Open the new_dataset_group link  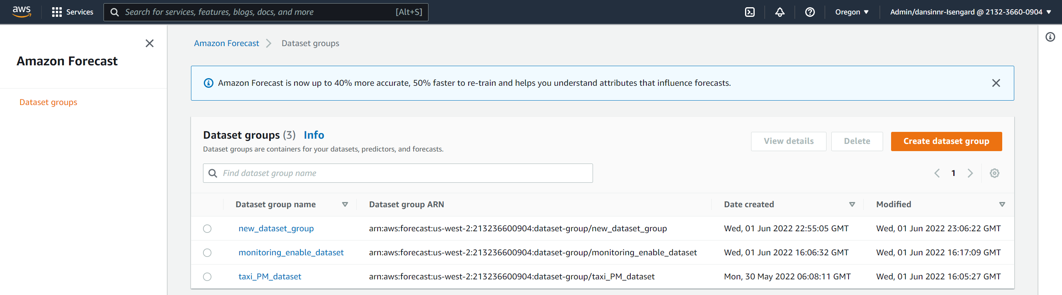[276, 229]
